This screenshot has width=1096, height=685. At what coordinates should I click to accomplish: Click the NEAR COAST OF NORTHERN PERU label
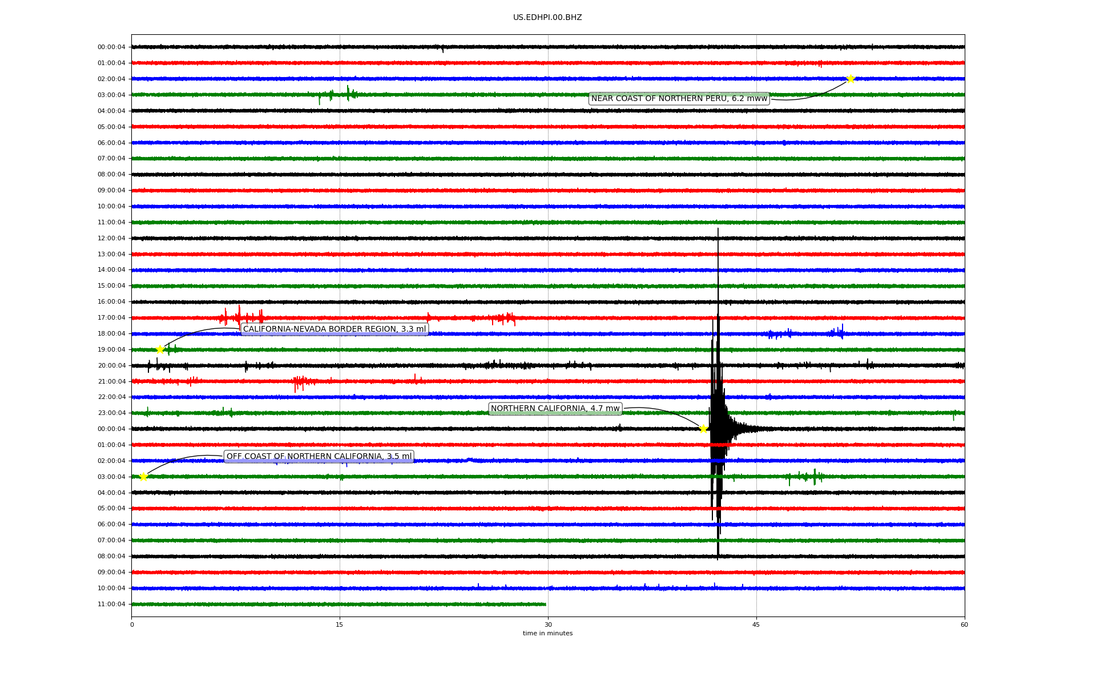pos(679,99)
